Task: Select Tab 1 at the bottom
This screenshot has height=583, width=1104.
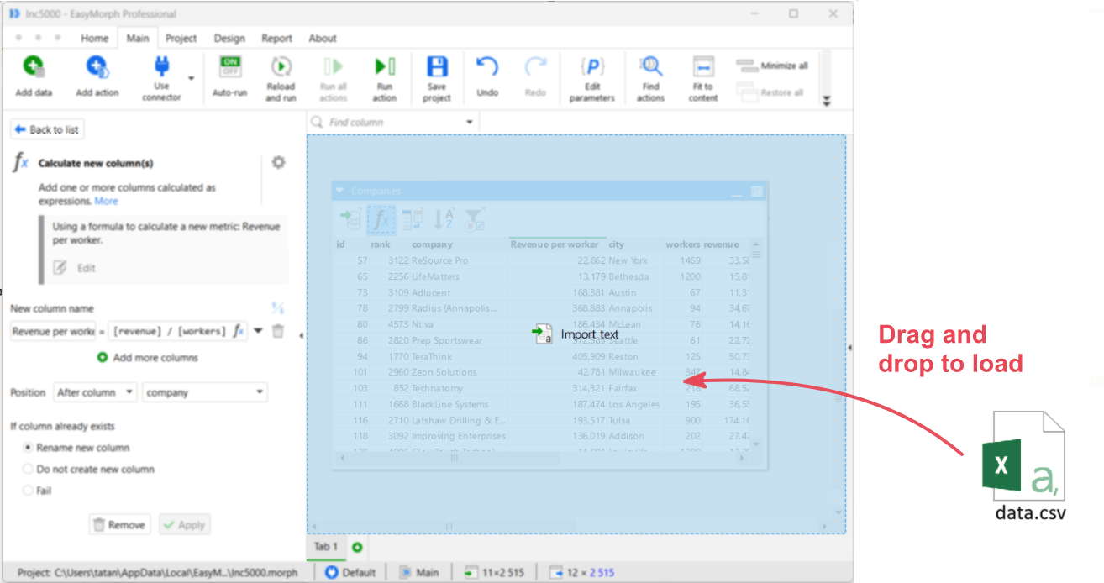Action: (325, 547)
